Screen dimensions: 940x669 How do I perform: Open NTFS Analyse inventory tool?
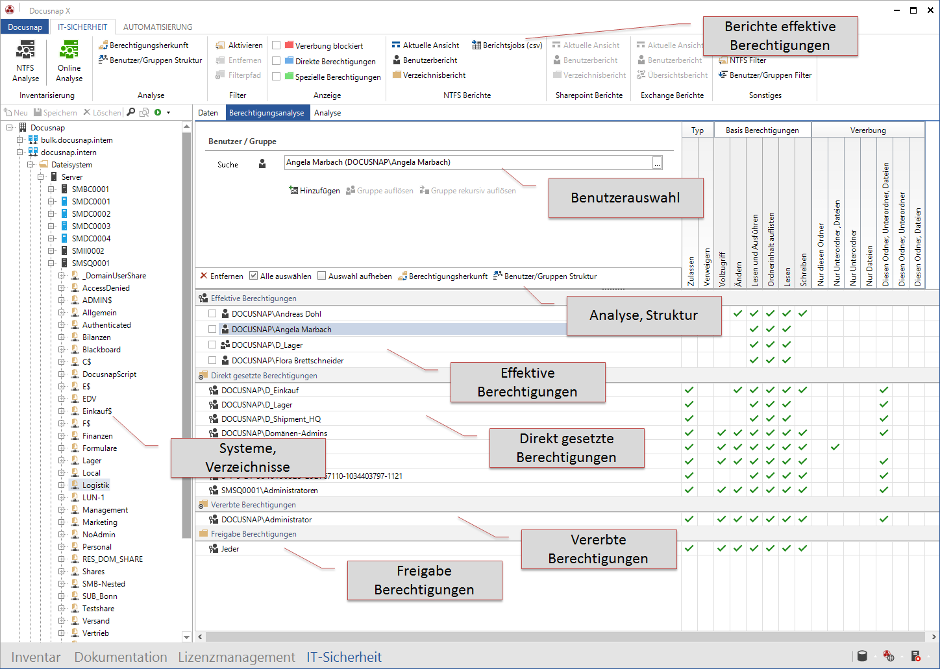pos(25,61)
